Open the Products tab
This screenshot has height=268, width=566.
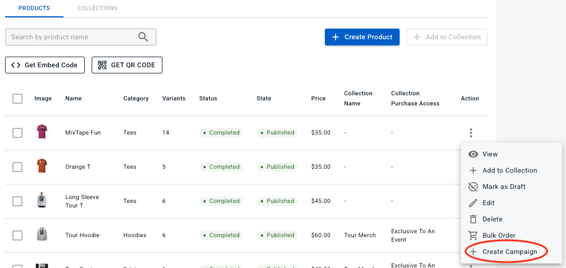click(x=34, y=8)
